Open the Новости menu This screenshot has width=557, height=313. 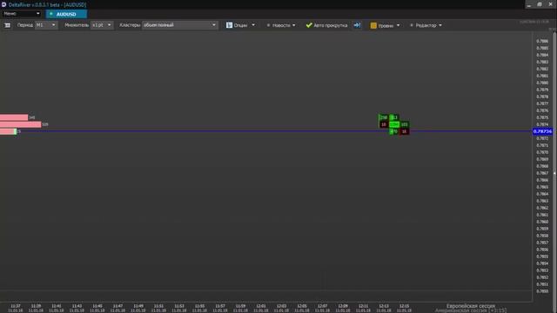280,25
